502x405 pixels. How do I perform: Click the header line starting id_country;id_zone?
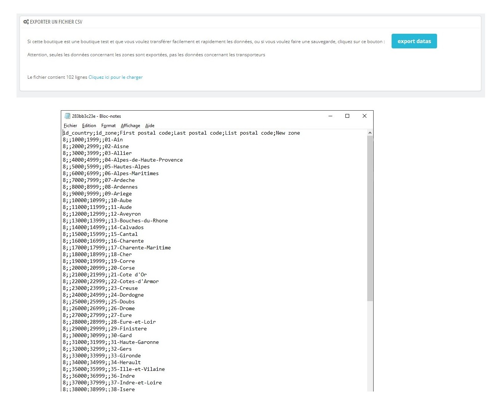point(181,133)
